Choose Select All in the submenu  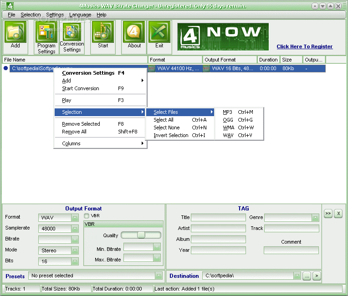(180, 120)
